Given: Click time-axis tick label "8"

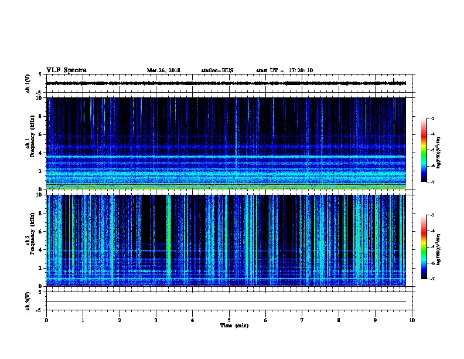Looking at the screenshot, I should pos(339,320).
